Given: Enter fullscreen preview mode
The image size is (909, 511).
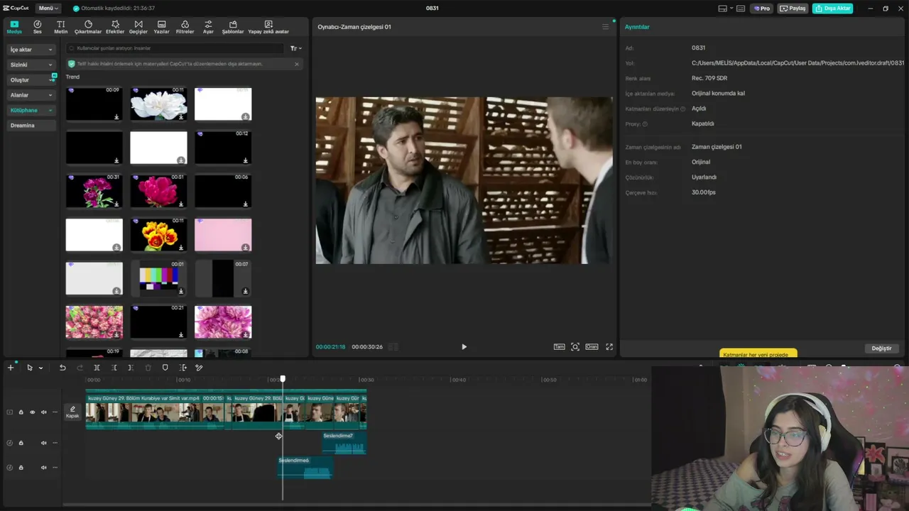Looking at the screenshot, I should pyautogui.click(x=609, y=347).
